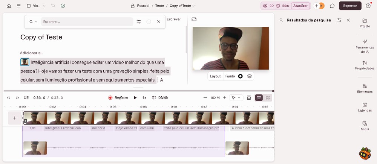Close the find bar

(159, 21)
